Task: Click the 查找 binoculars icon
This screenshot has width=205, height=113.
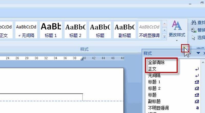Action: pos(193,23)
